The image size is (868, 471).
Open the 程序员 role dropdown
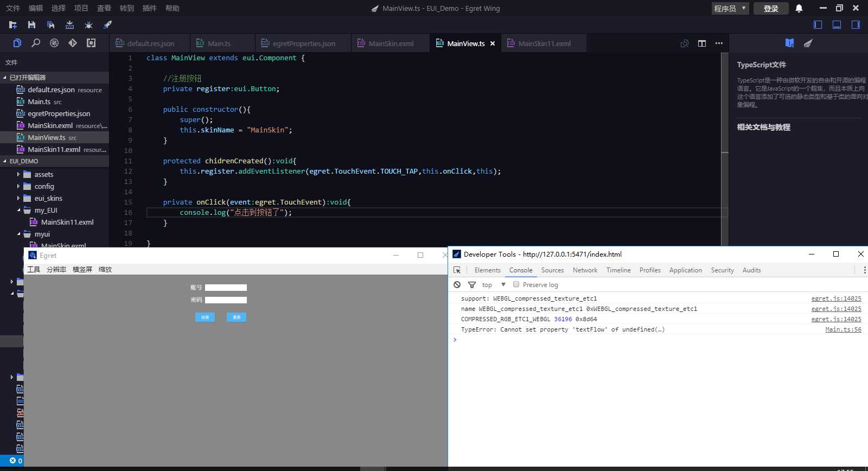tap(730, 8)
